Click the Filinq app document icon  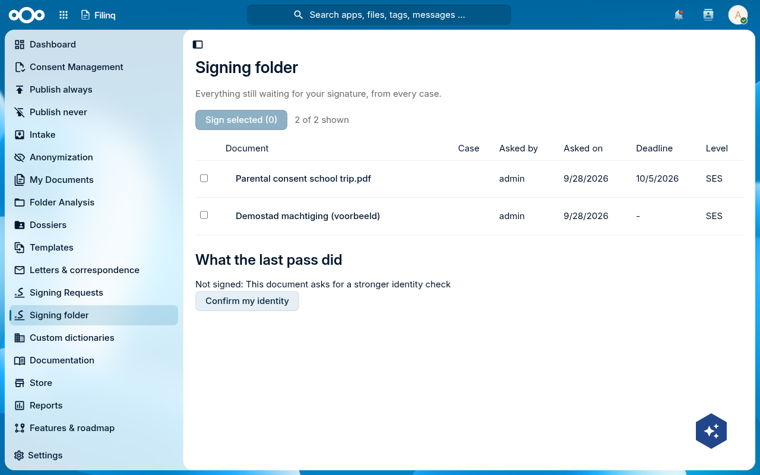point(85,15)
